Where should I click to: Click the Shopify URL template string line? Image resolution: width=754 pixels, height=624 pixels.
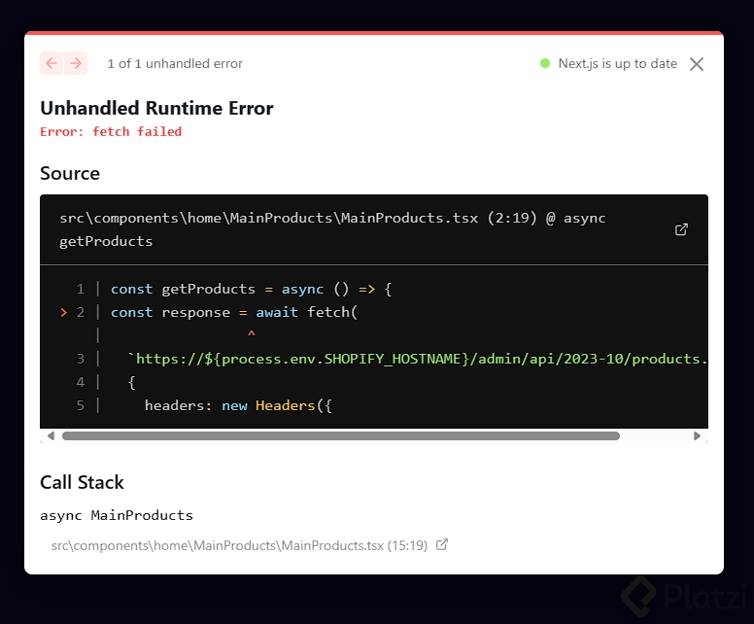418,359
